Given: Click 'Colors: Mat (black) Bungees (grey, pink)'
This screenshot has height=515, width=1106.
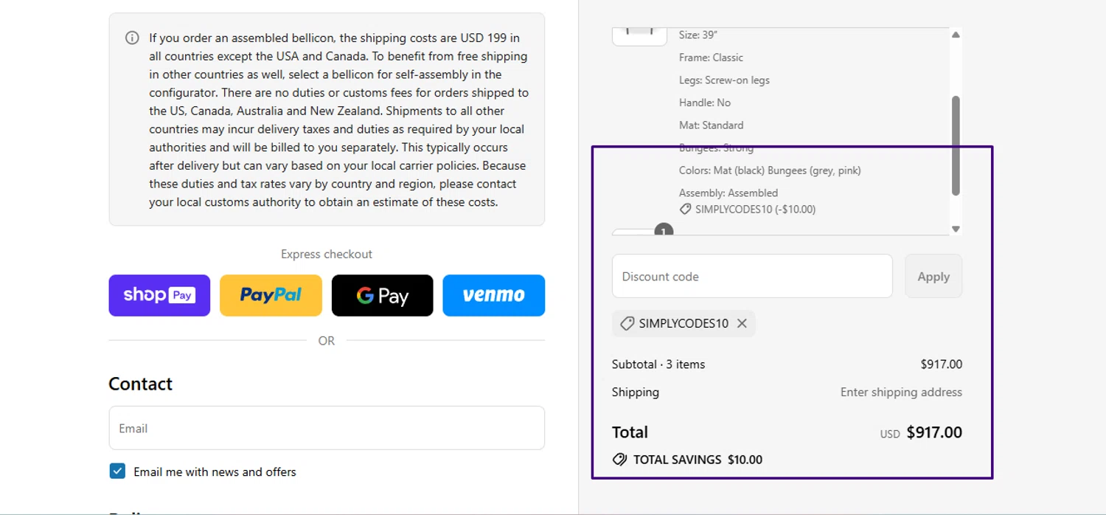Looking at the screenshot, I should pos(770,170).
